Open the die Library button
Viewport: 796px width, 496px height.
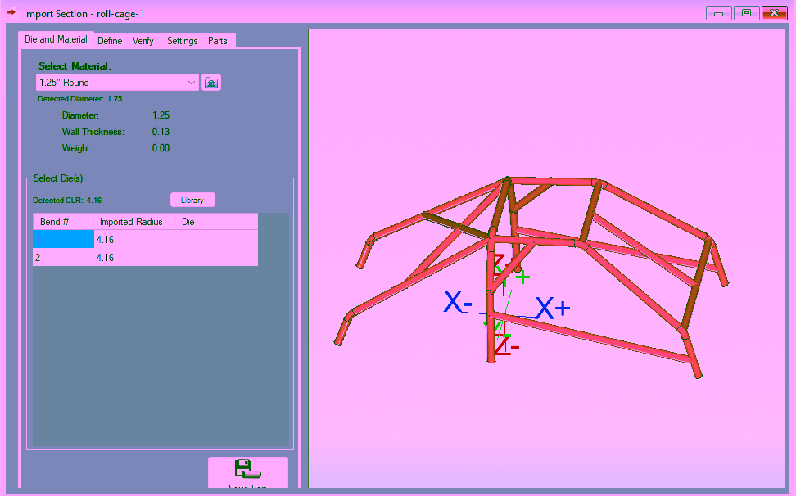192,201
